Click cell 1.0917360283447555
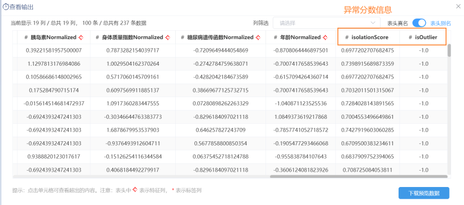 tap(133, 104)
